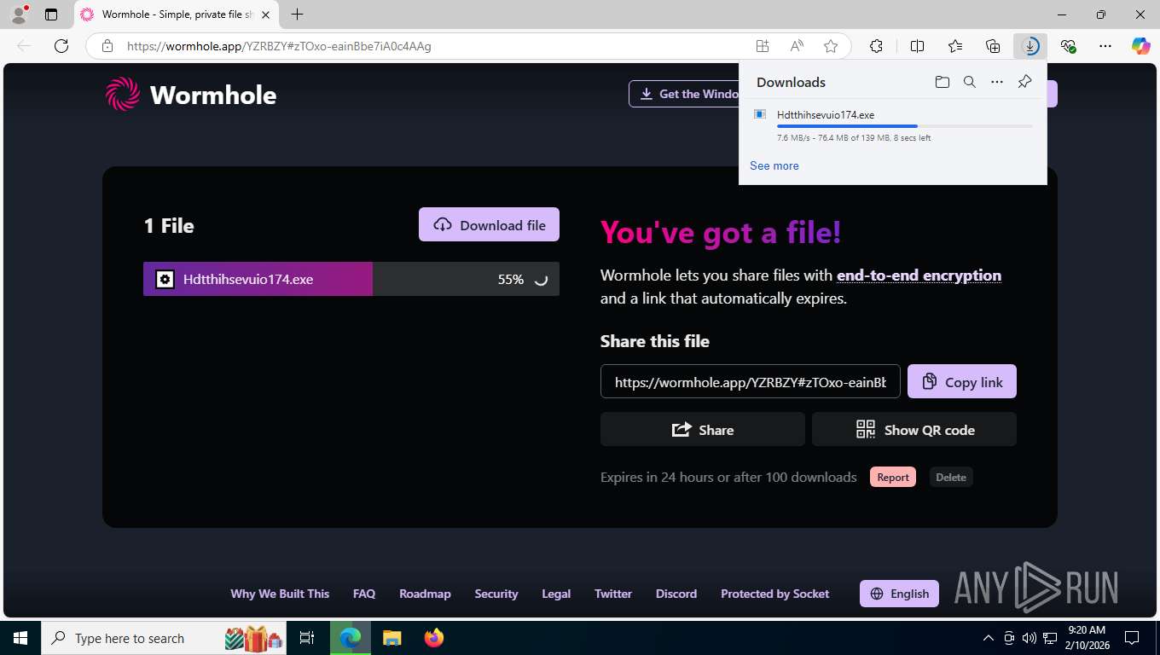Open the FAQ footer link
Screen dimensions: 1160x655
(364, 594)
